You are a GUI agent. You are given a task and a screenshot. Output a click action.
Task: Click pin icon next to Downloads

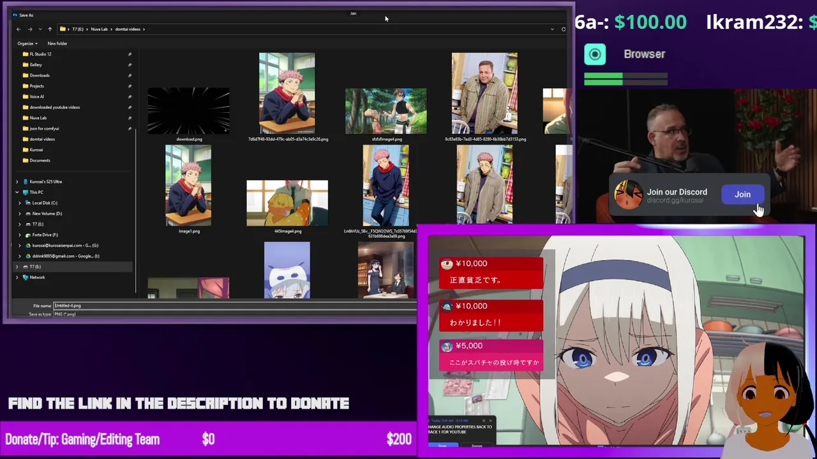click(130, 75)
